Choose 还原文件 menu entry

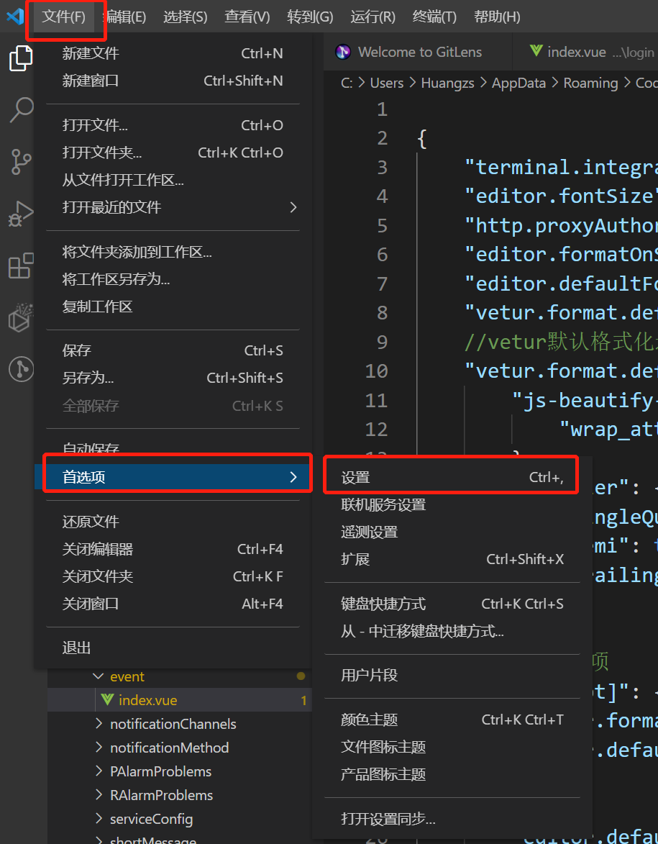173,522
